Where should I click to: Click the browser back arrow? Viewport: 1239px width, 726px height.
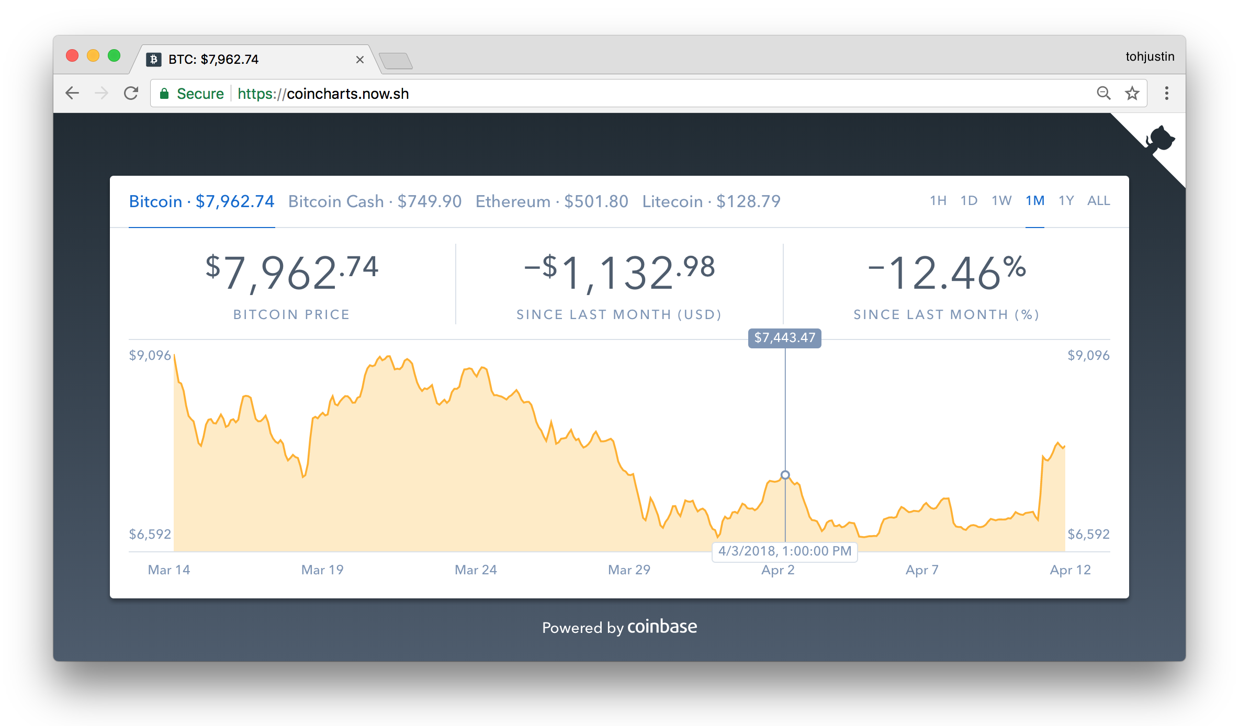click(72, 94)
